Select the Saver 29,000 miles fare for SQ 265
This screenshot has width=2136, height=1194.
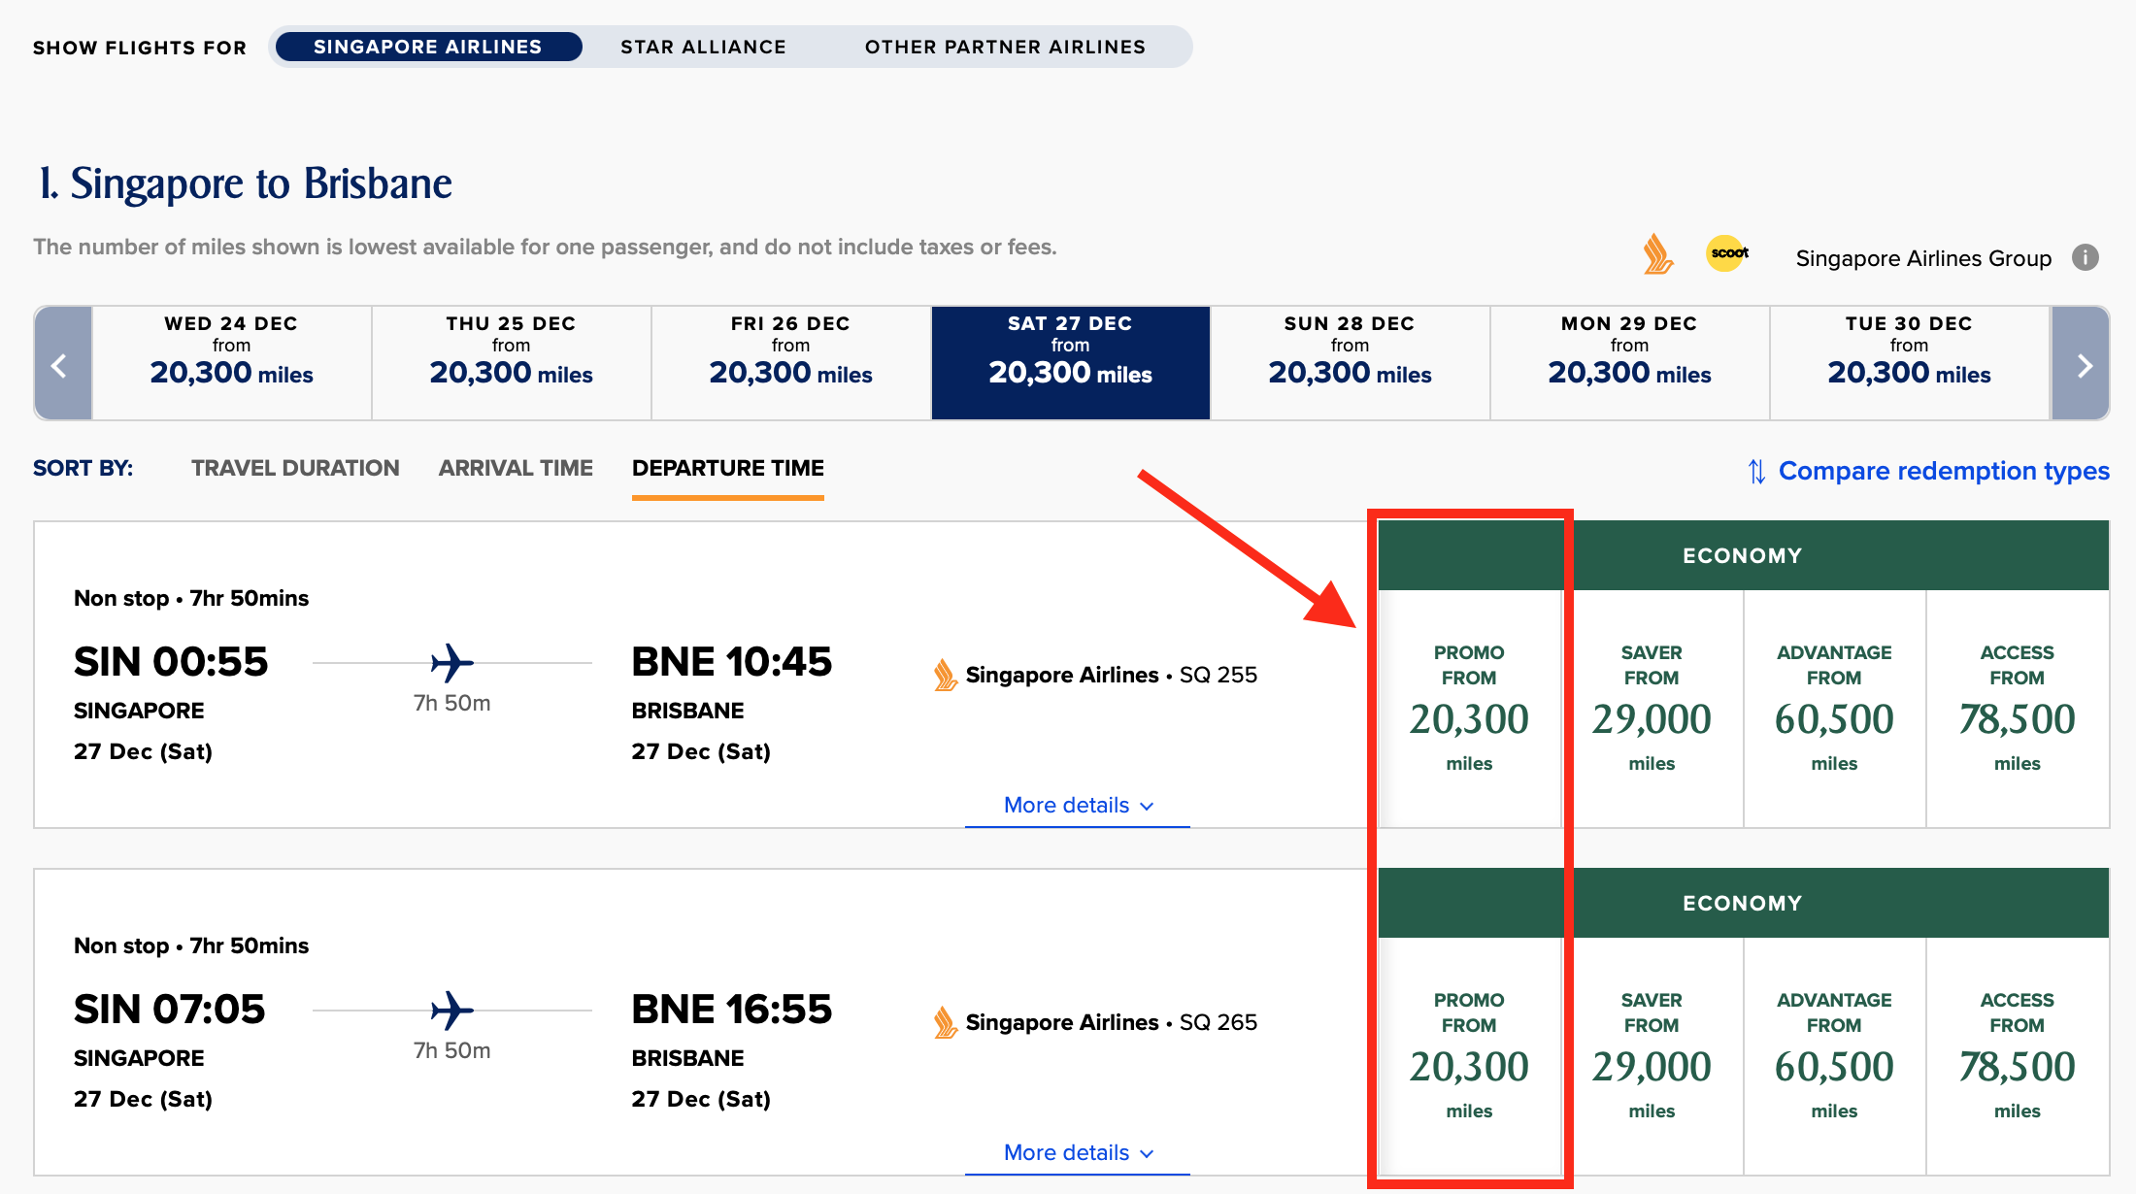pos(1652,1058)
